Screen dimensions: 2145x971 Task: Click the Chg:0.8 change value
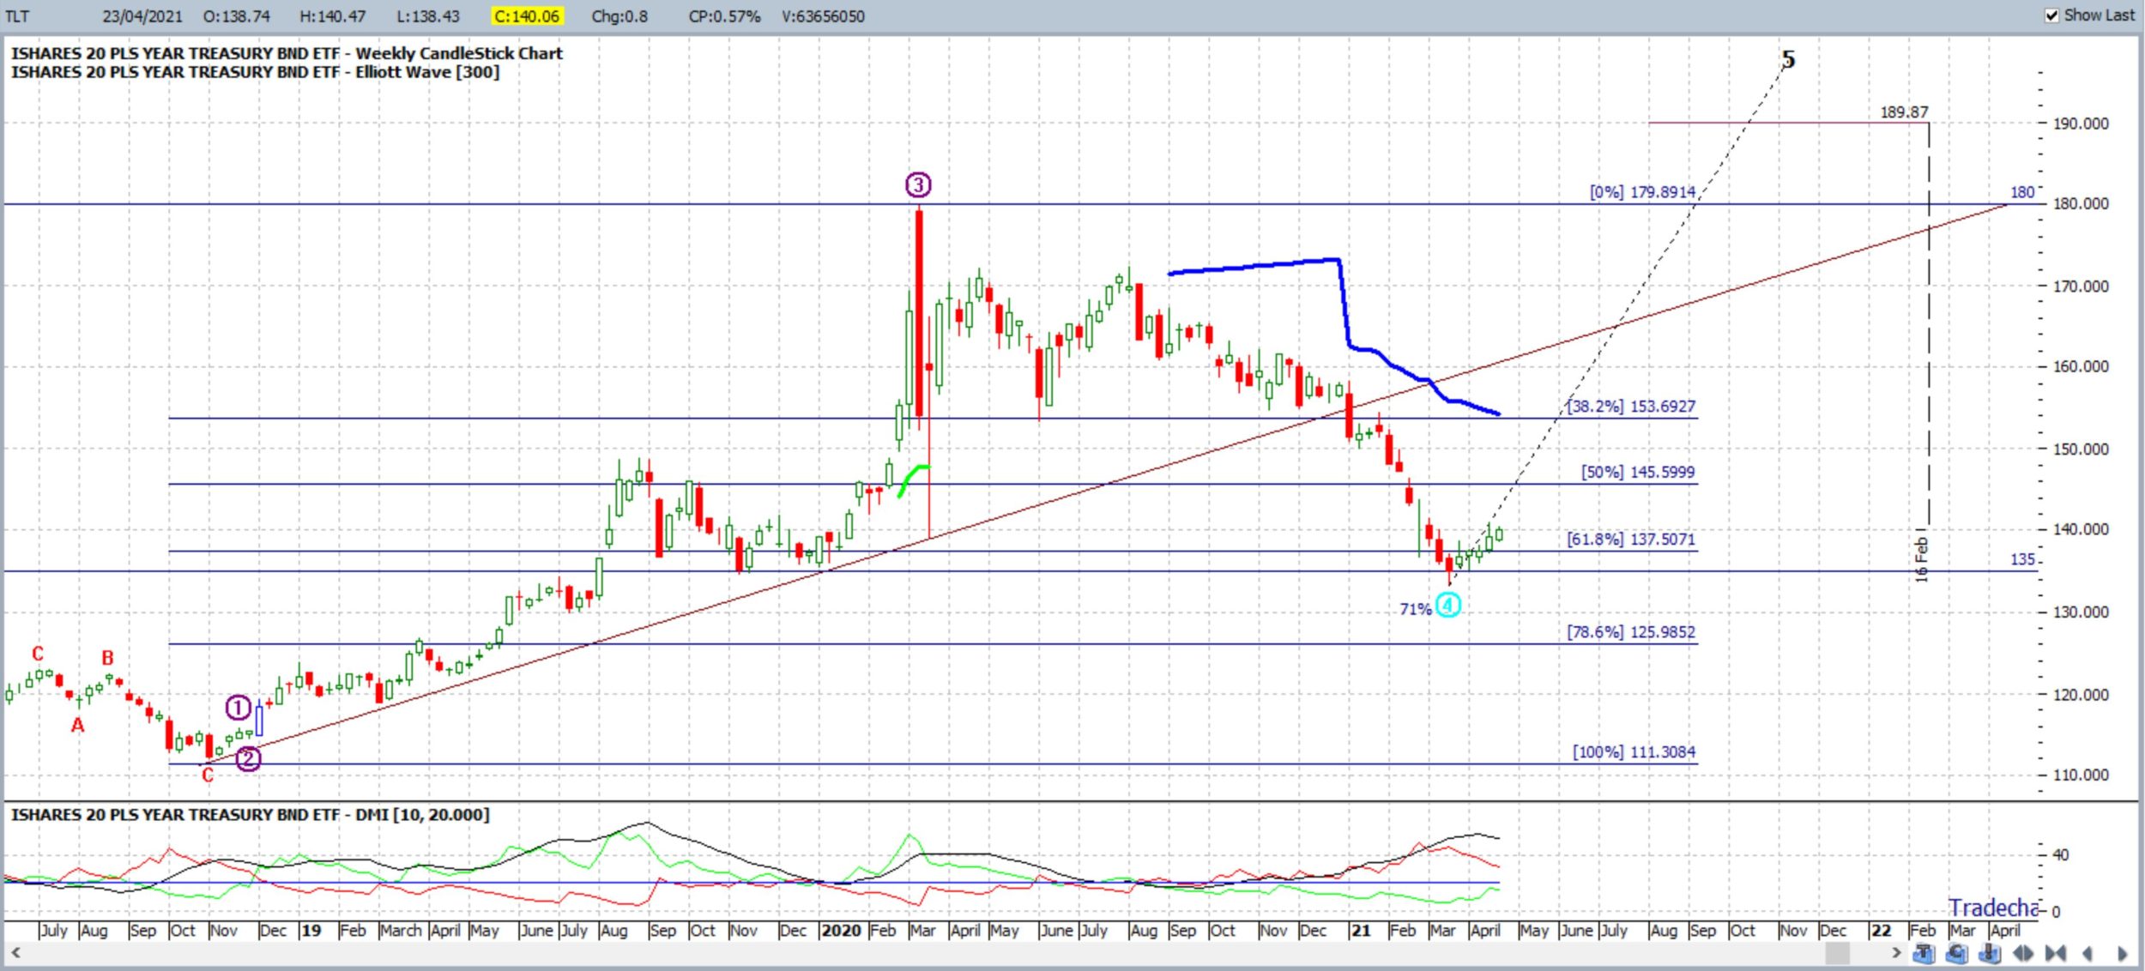point(619,16)
